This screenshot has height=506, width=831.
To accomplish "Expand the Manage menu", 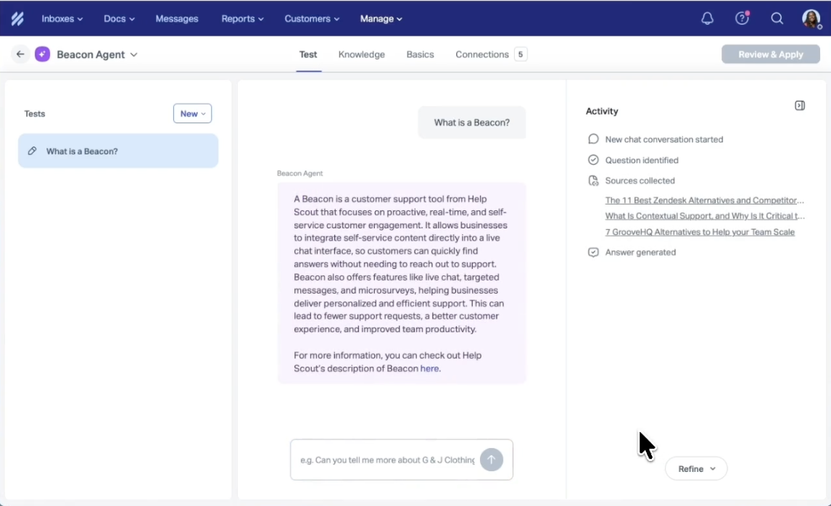I will 381,19.
